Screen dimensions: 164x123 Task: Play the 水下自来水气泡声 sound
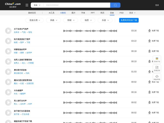tap(8, 31)
